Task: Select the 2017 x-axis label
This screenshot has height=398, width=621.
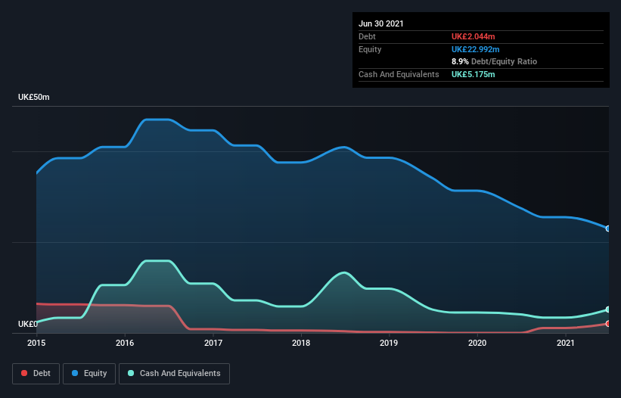Action: point(213,343)
